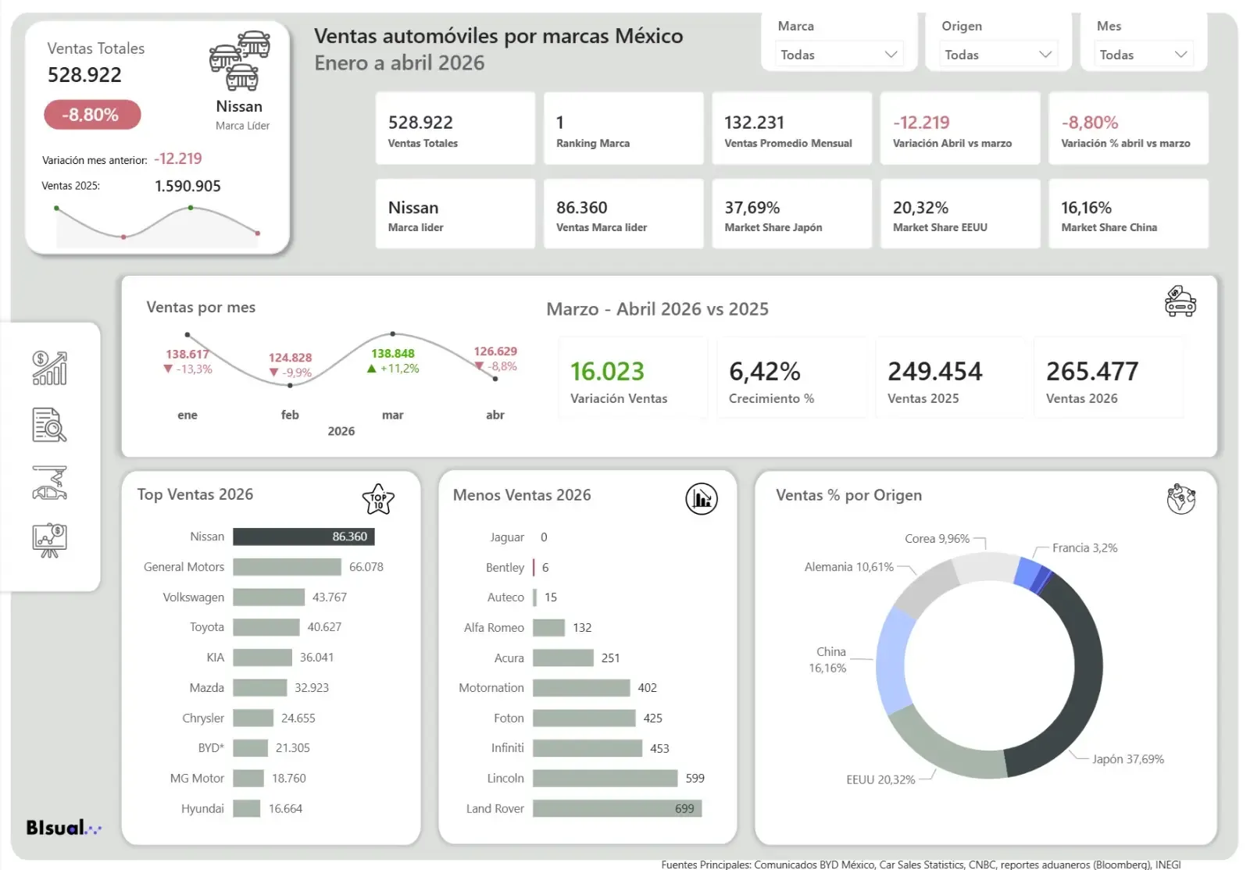Click the declining bar chart icon
Screen dimensions: 1250x870
[x=702, y=499]
